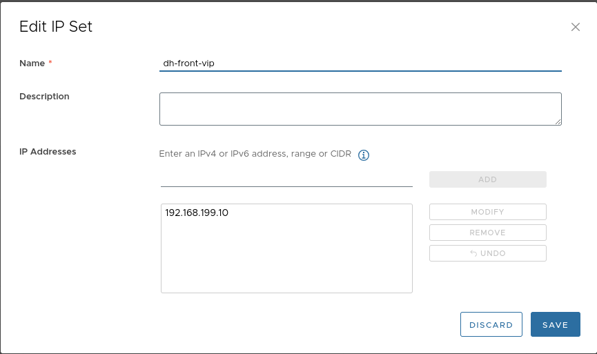Click the Edit IP Set dialog title
The image size is (597, 354).
(x=56, y=27)
